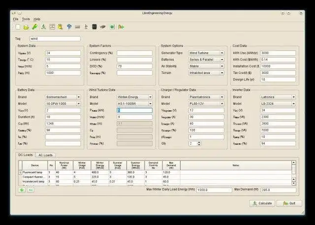Select the Compact fluorec... table cell
The width and height of the screenshot is (315, 225).
(35, 177)
